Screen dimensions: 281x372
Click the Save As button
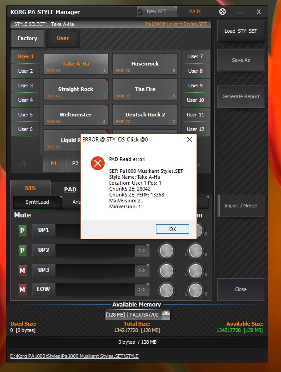coord(241,60)
